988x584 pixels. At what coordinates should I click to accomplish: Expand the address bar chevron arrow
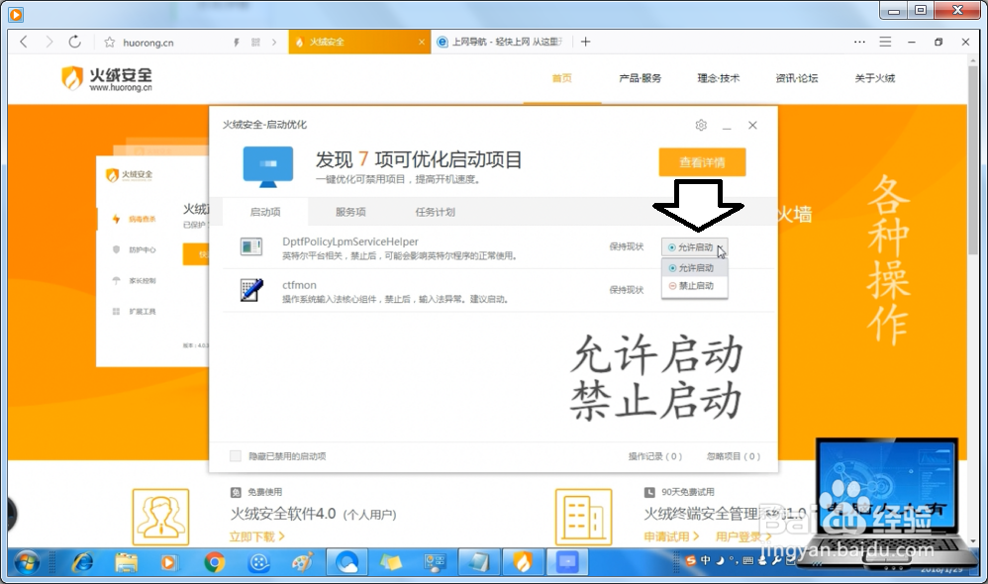click(274, 43)
